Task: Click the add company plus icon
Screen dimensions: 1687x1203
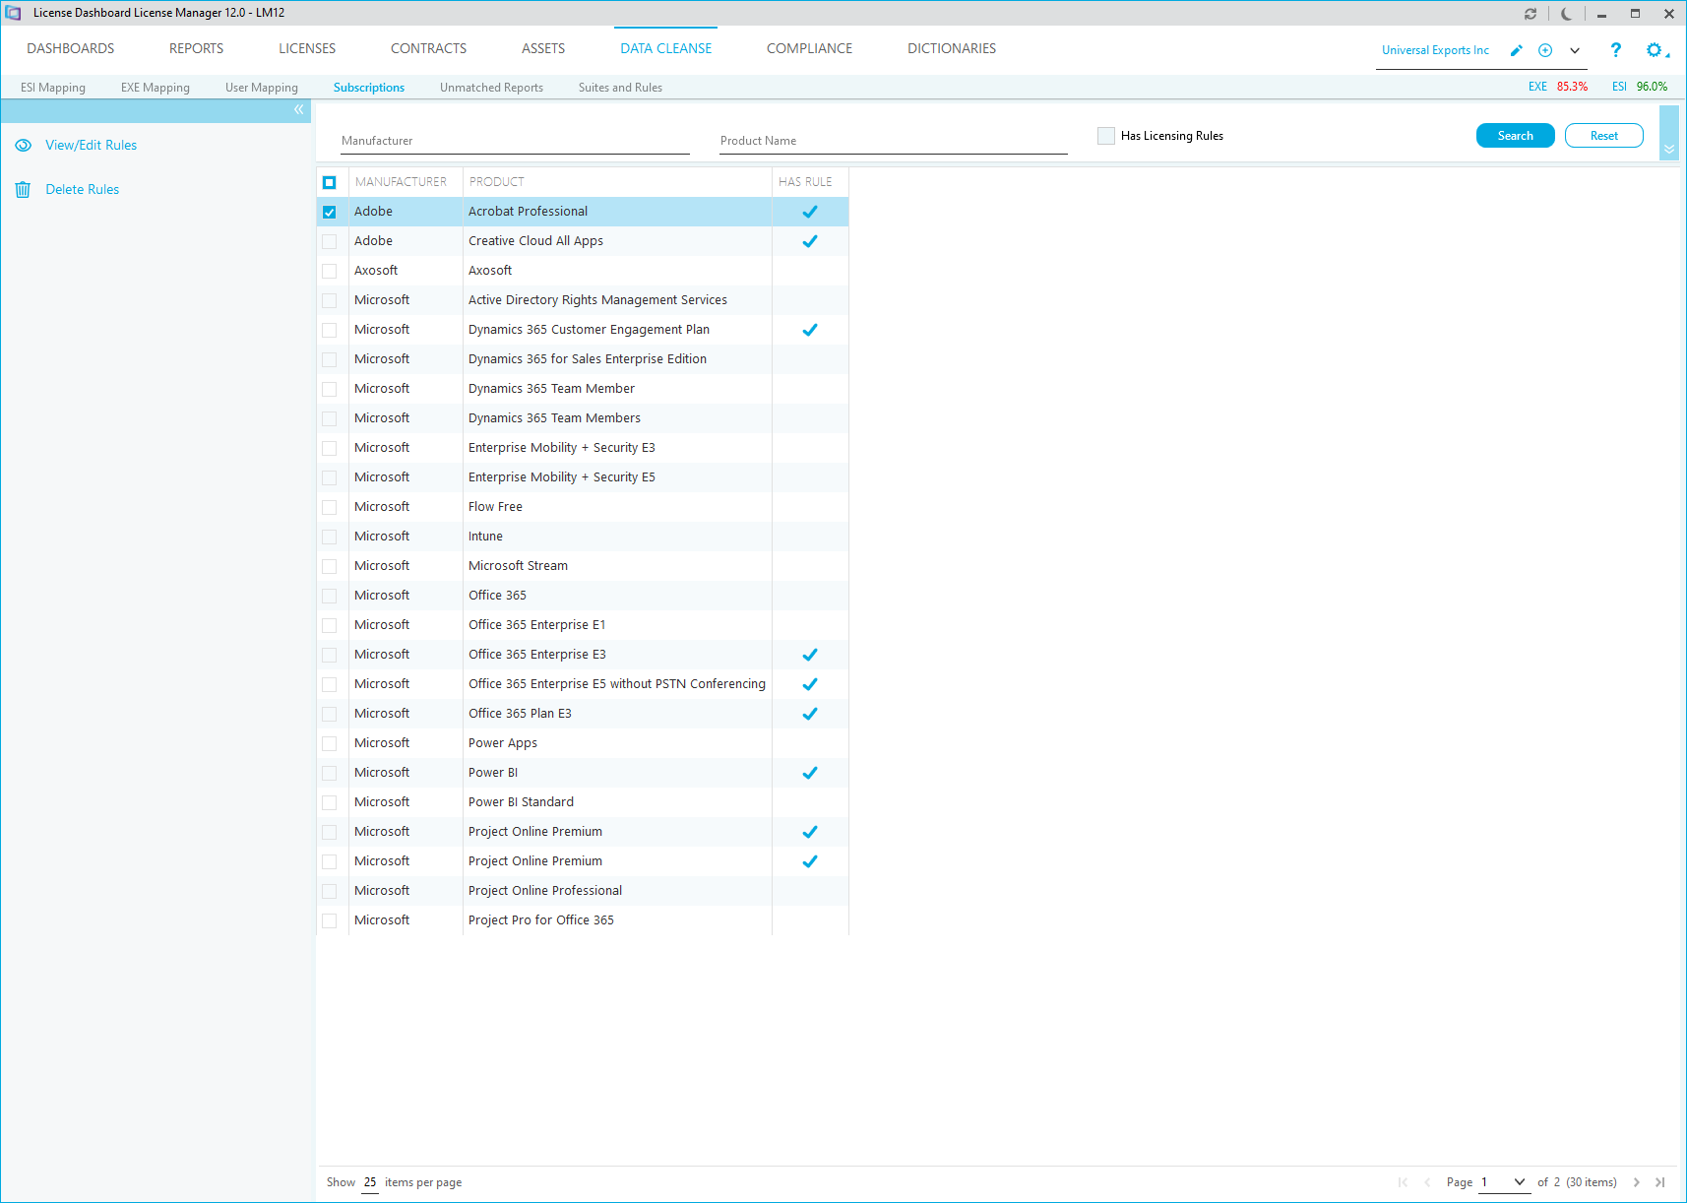Action: 1545,50
